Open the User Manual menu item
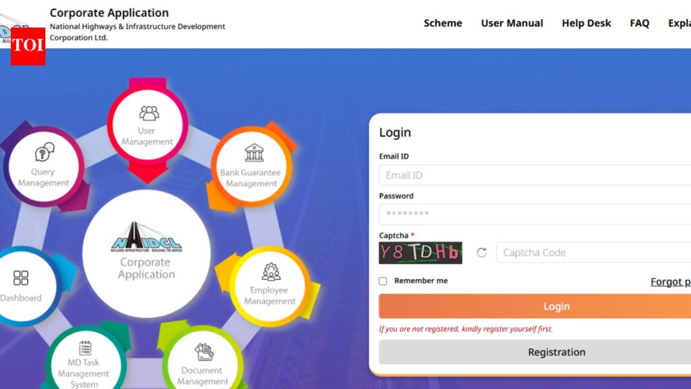 pyautogui.click(x=512, y=23)
